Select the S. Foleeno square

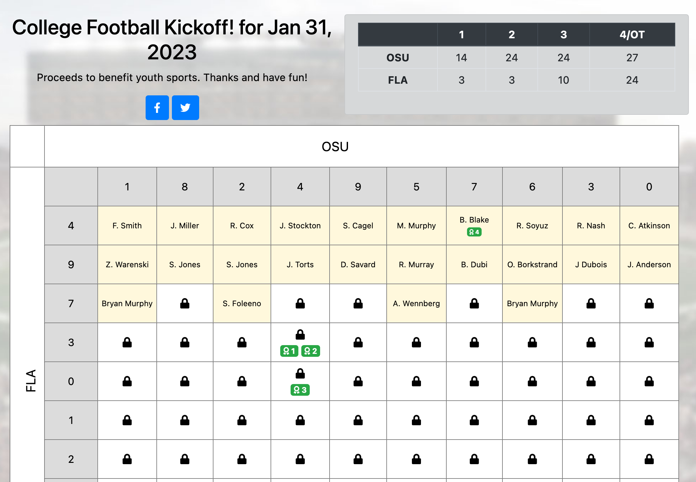point(242,304)
